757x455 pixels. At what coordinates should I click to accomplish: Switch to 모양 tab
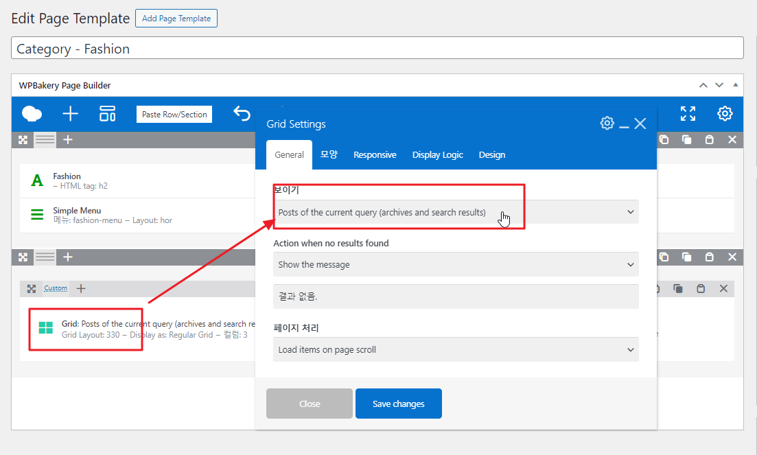[329, 155]
